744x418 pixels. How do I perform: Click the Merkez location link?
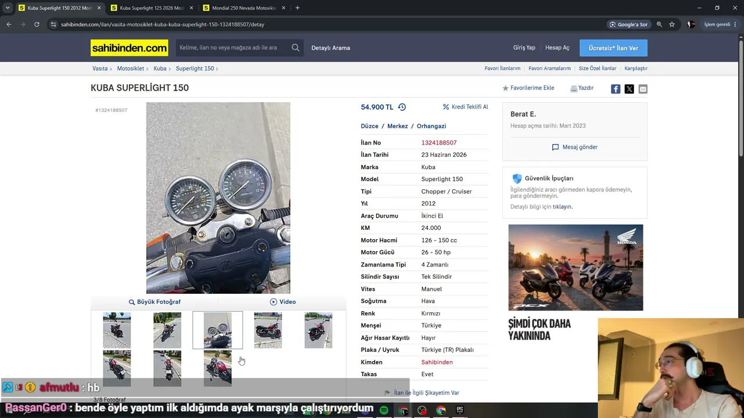[x=398, y=126]
